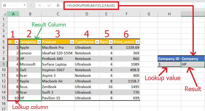Select row 9 header
The width and height of the screenshot is (205, 111).
4,64
